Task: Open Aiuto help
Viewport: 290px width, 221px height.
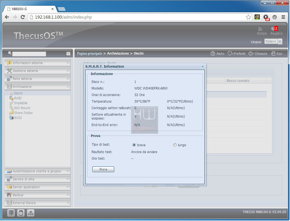Action: tap(217, 53)
